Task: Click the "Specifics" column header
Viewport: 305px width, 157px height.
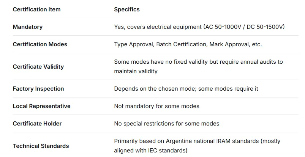Action: 127,9
